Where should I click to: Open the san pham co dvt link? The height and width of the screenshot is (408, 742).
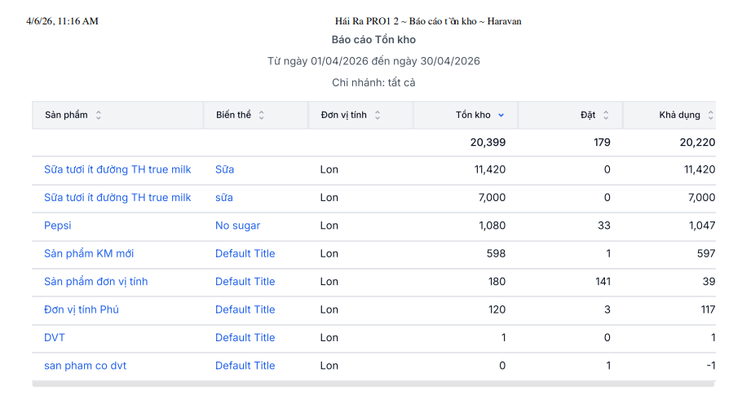(85, 366)
